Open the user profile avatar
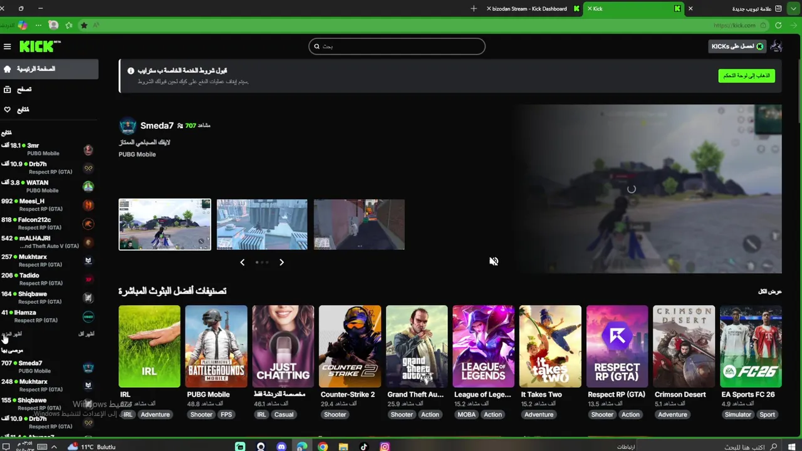This screenshot has width=802, height=451. pos(776,46)
